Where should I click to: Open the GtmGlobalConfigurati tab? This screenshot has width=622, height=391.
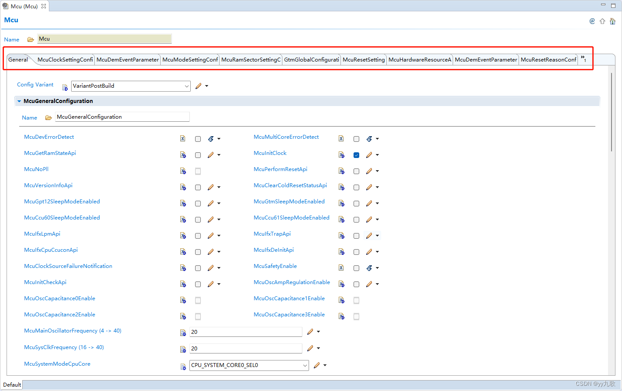(x=312, y=60)
